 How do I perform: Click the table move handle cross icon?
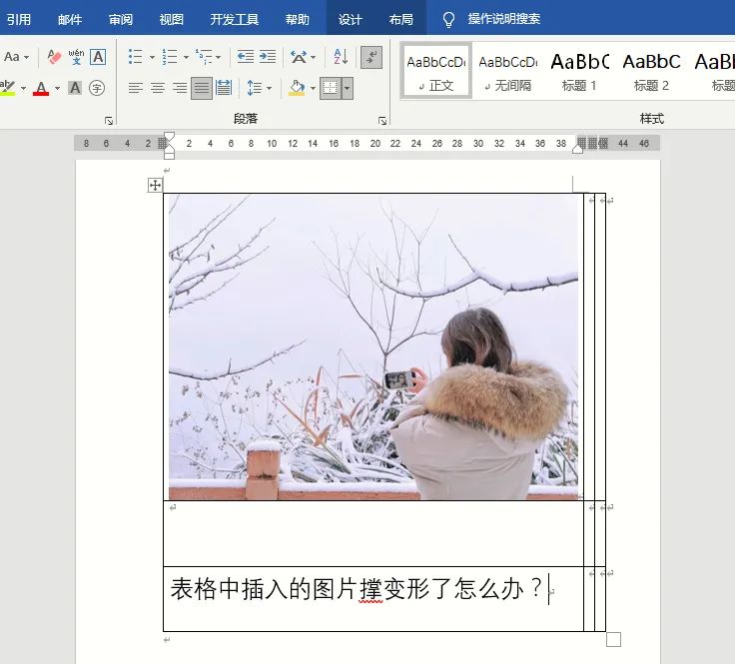point(155,185)
